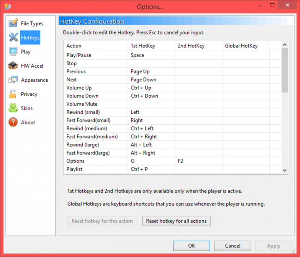Click the HW Accel chip icon
300x257 pixels.
click(x=13, y=66)
